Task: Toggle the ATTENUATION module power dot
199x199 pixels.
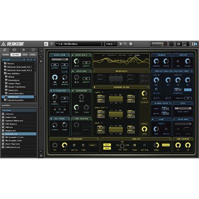Action: [51, 91]
